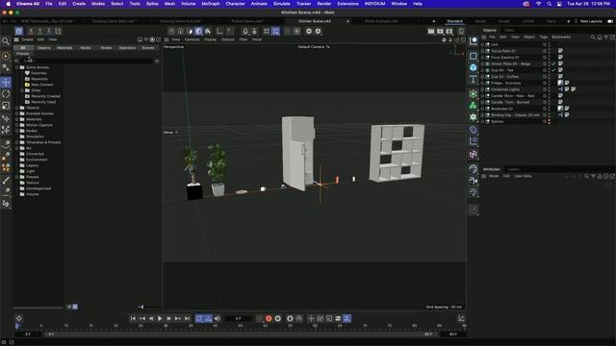The height and width of the screenshot is (346, 616).
Task: Click the Create menu in Asset Browser
Action: (x=27, y=39)
